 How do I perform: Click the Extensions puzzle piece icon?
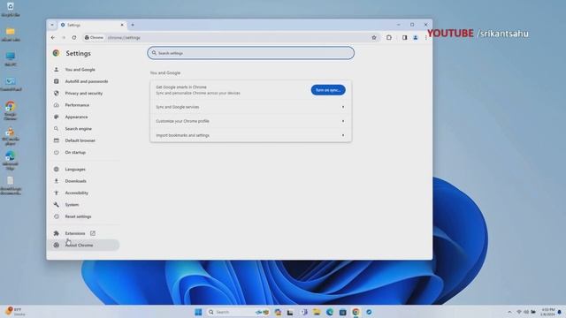(57, 233)
